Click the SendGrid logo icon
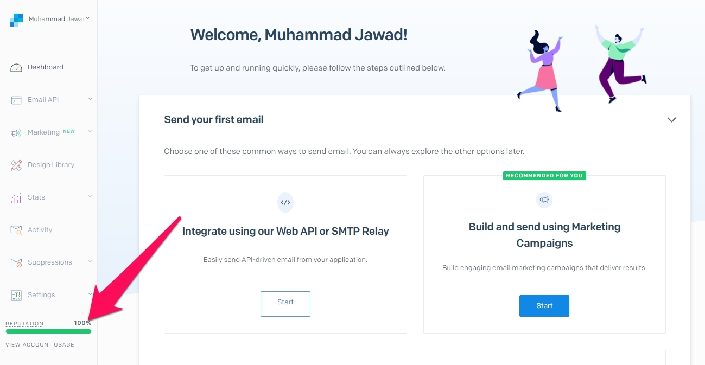The image size is (705, 365). [16, 20]
